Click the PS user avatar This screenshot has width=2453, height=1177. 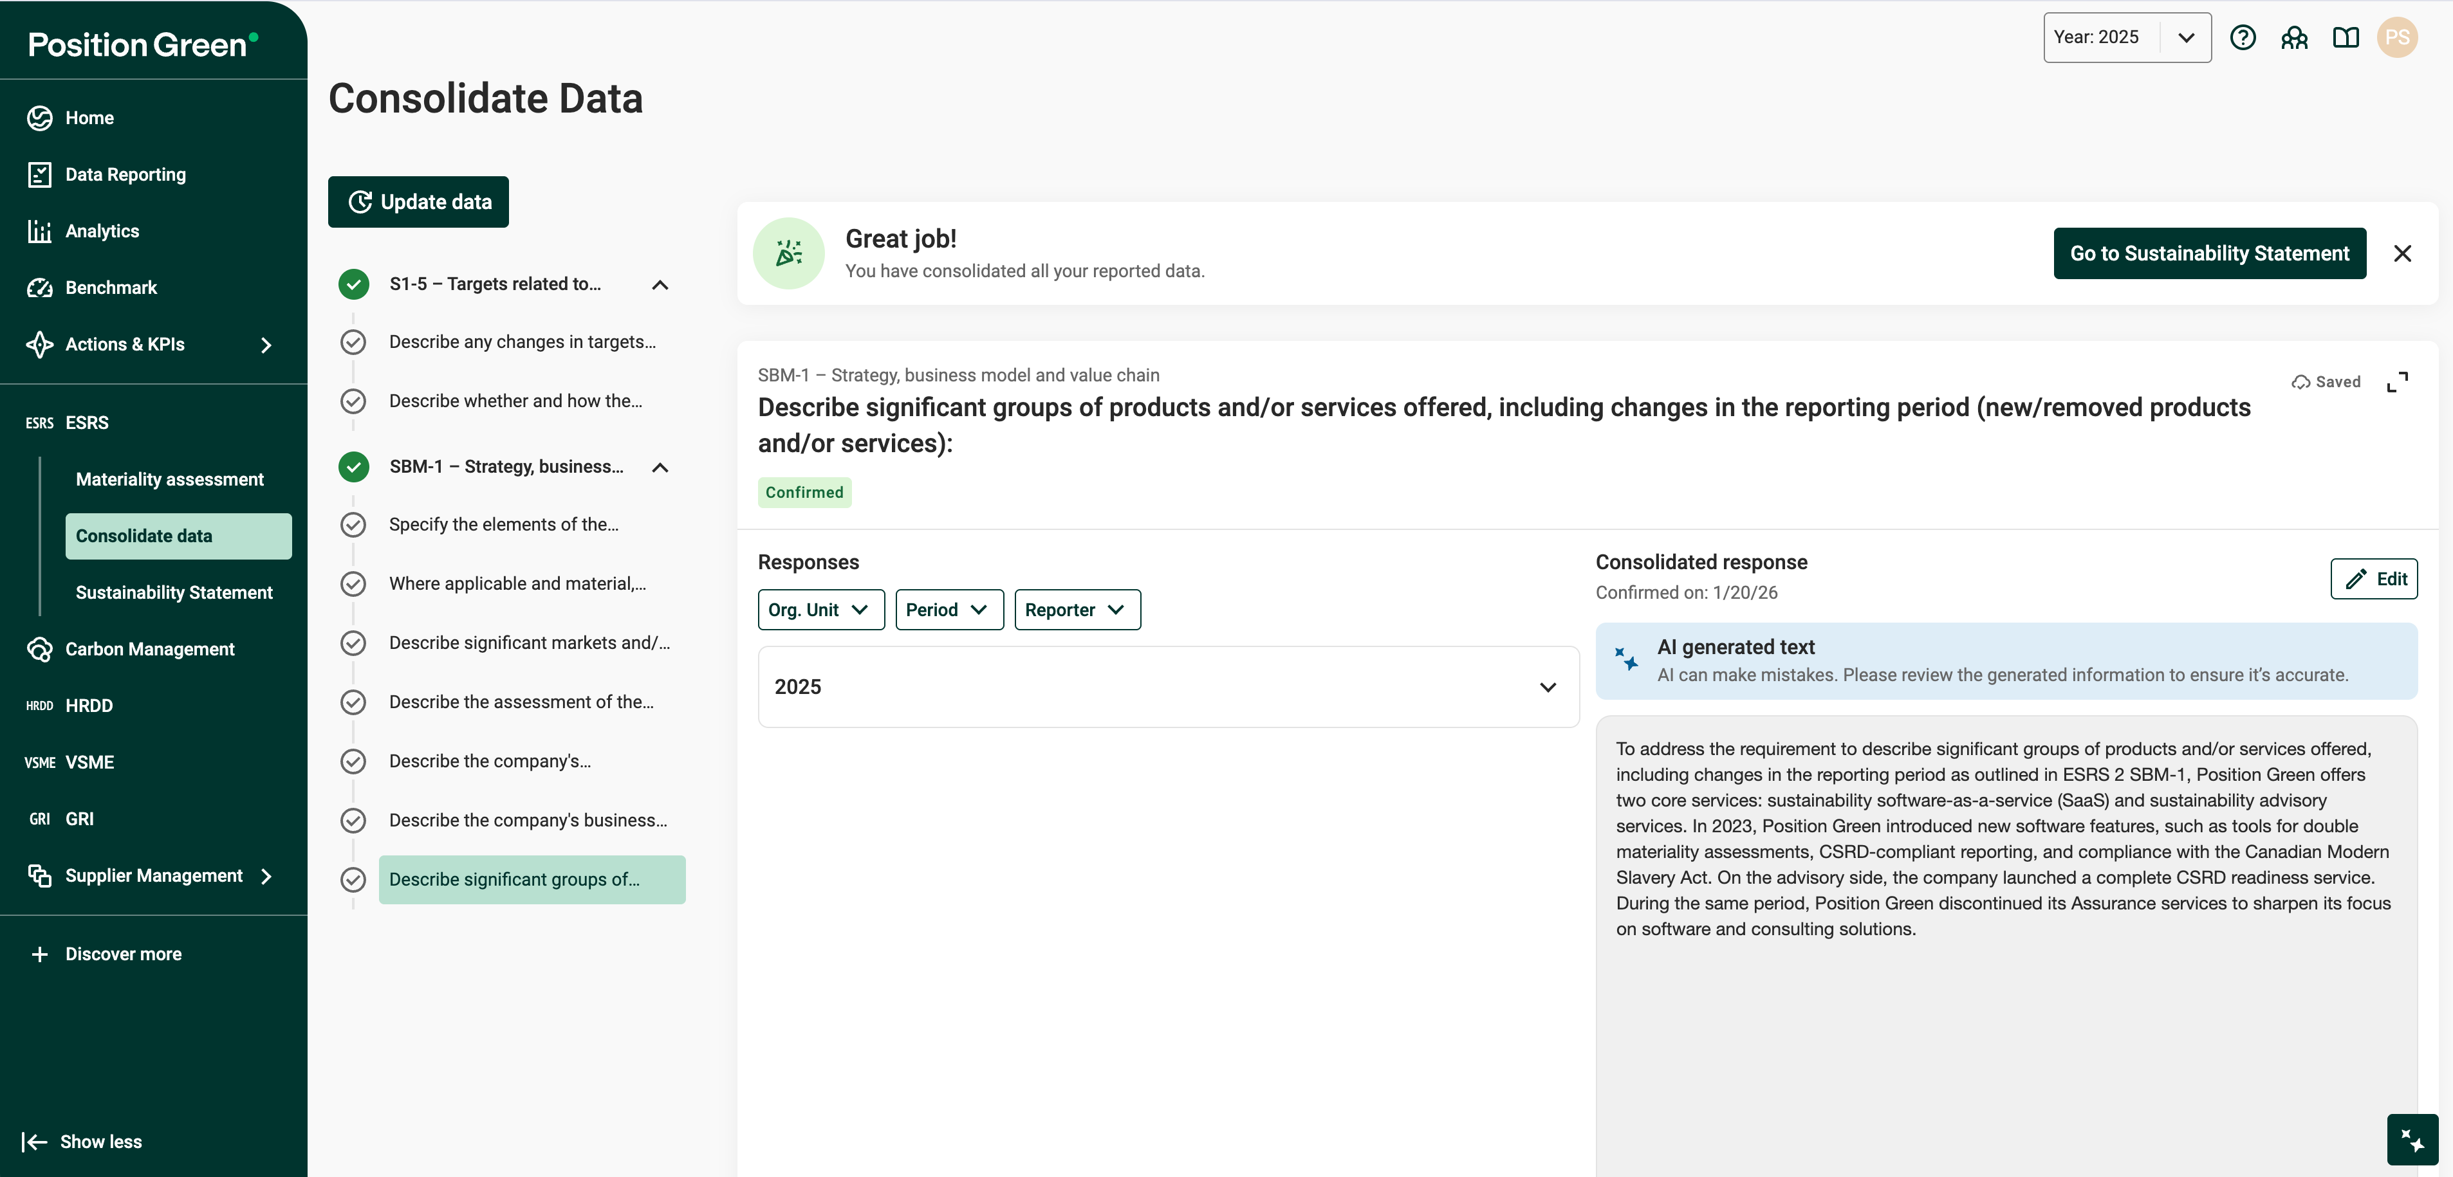[x=2397, y=37]
